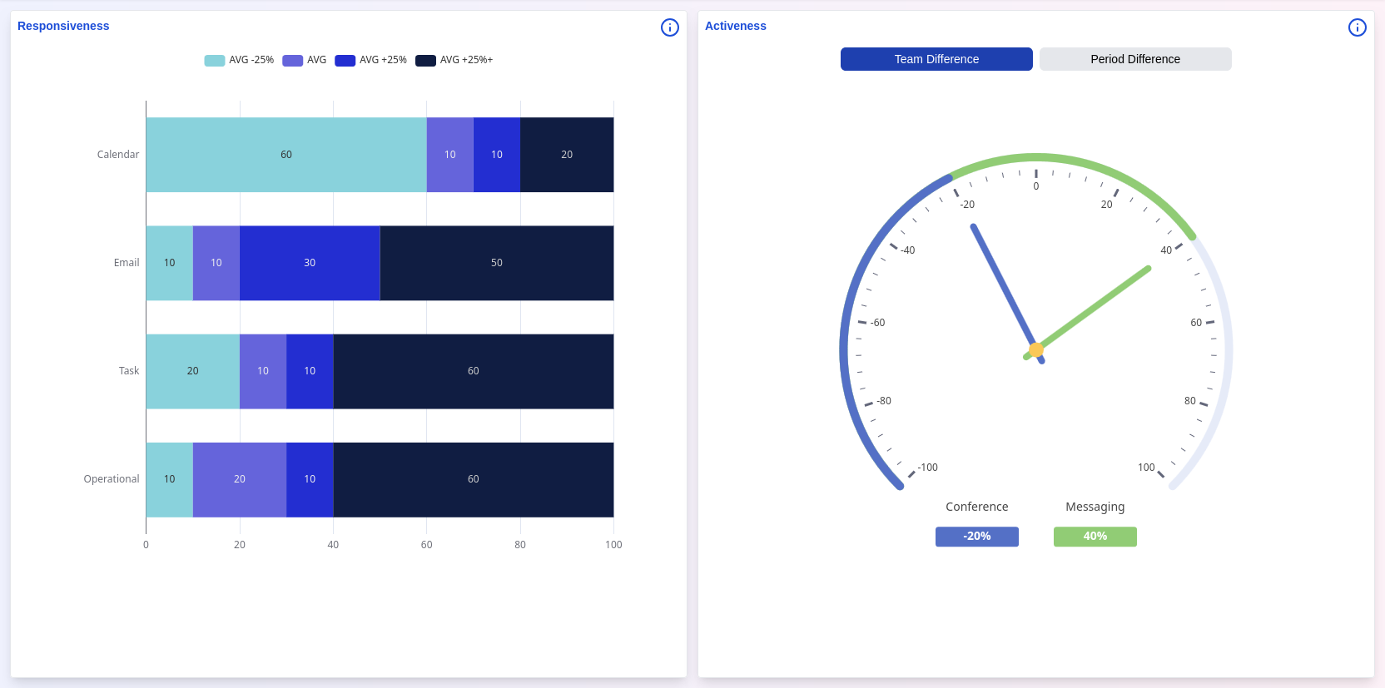1385x688 pixels.
Task: Toggle the AVG -25% legend series
Action: pos(239,60)
